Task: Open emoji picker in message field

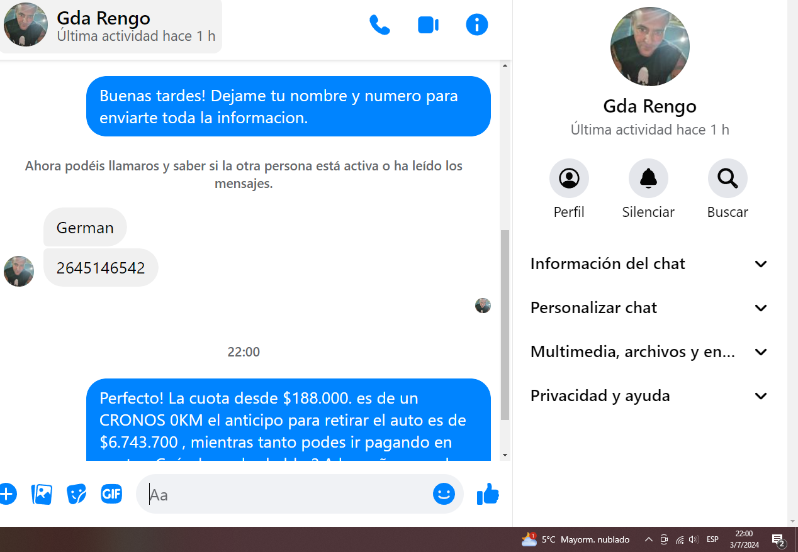Action: tap(444, 494)
